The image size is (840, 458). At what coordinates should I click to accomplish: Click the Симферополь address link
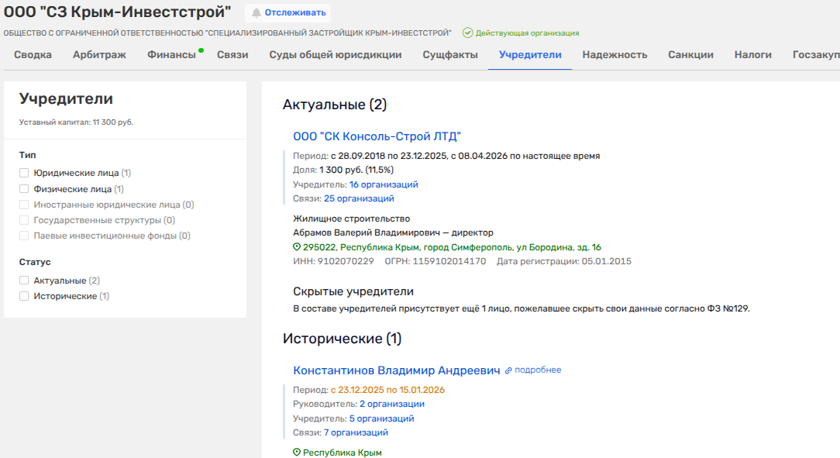[x=452, y=247]
